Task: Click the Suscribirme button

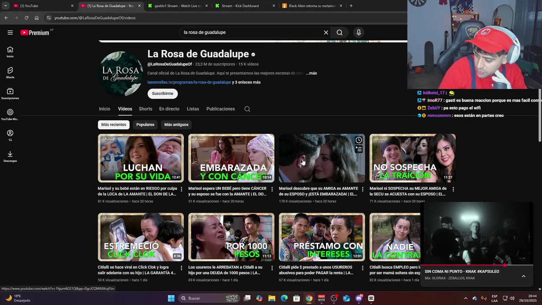Action: (163, 94)
